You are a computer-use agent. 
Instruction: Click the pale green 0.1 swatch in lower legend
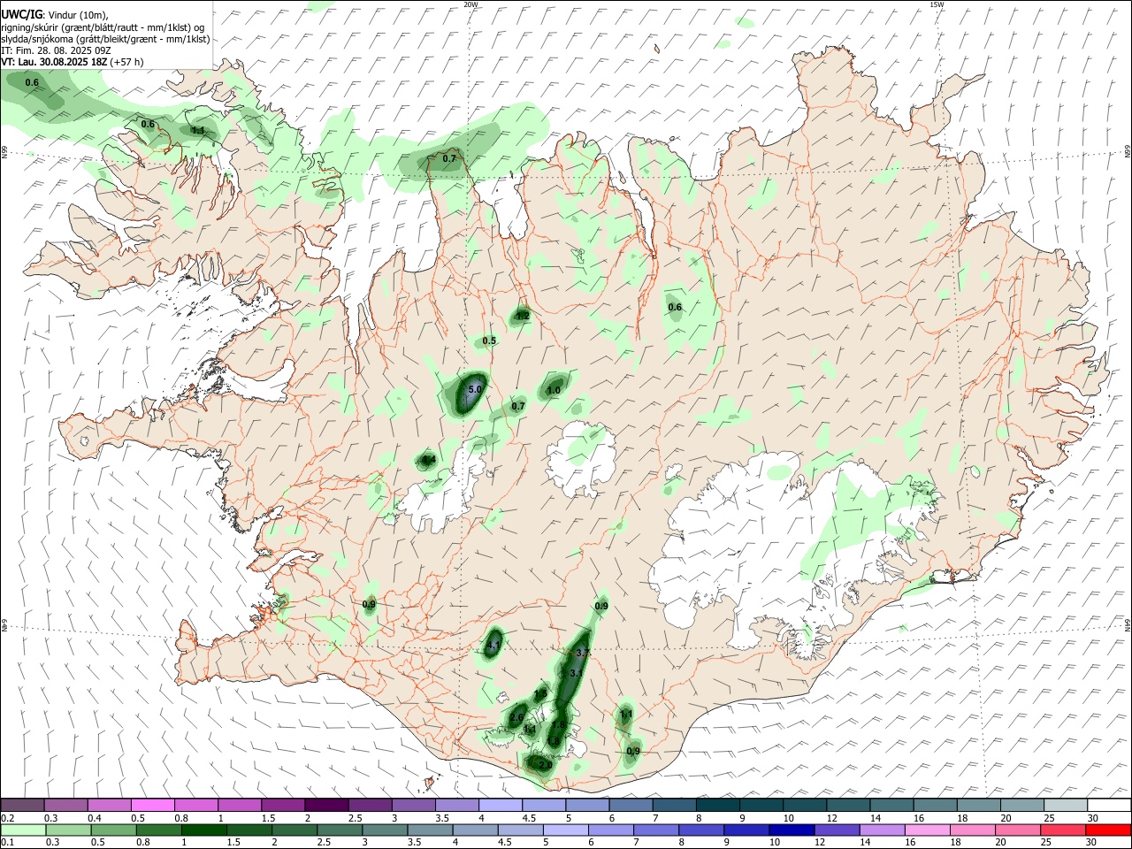coord(22,830)
